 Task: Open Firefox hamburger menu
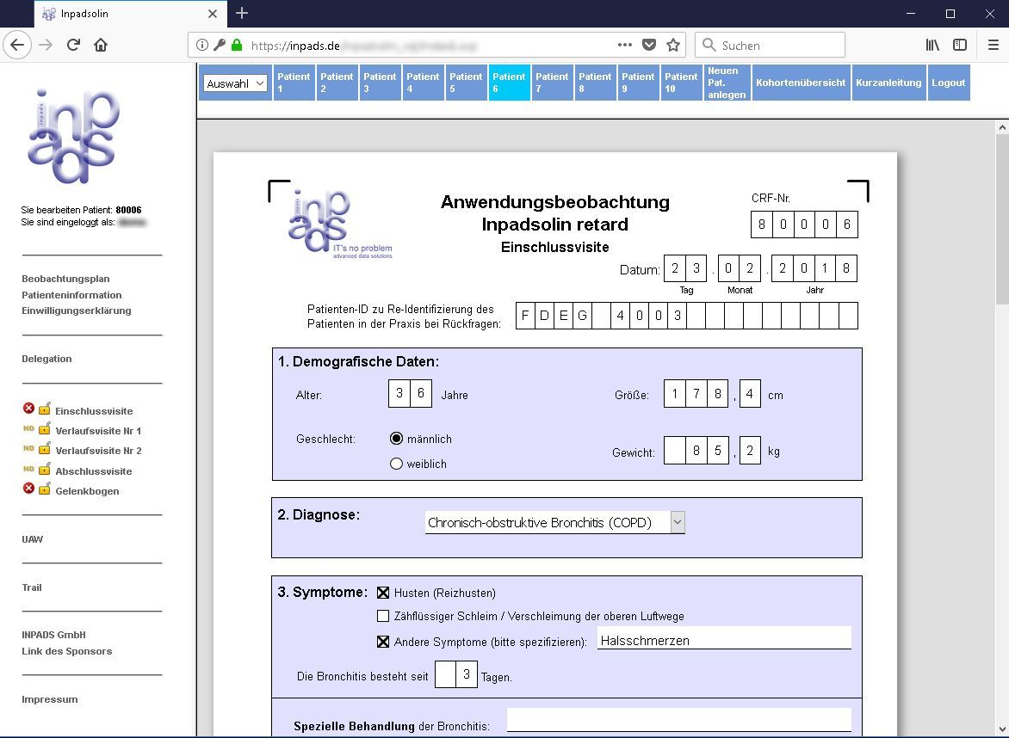(x=993, y=45)
